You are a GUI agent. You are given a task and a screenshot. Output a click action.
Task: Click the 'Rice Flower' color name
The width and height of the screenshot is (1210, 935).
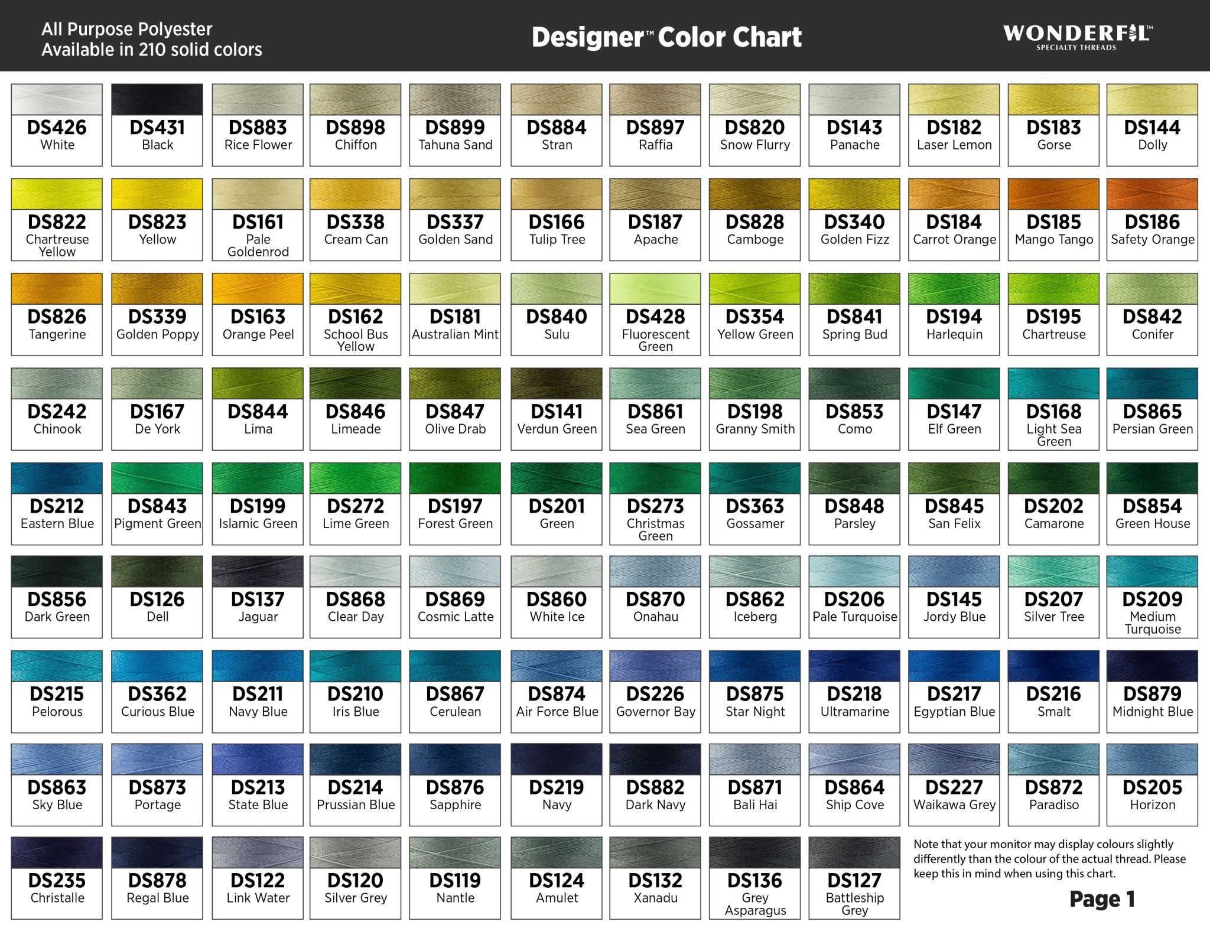[258, 145]
